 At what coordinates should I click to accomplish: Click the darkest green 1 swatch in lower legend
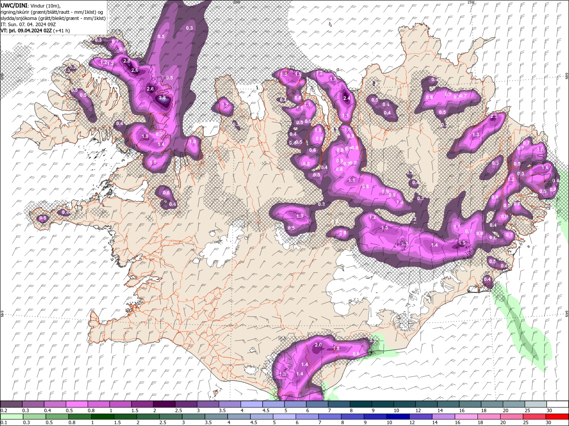click(103, 417)
